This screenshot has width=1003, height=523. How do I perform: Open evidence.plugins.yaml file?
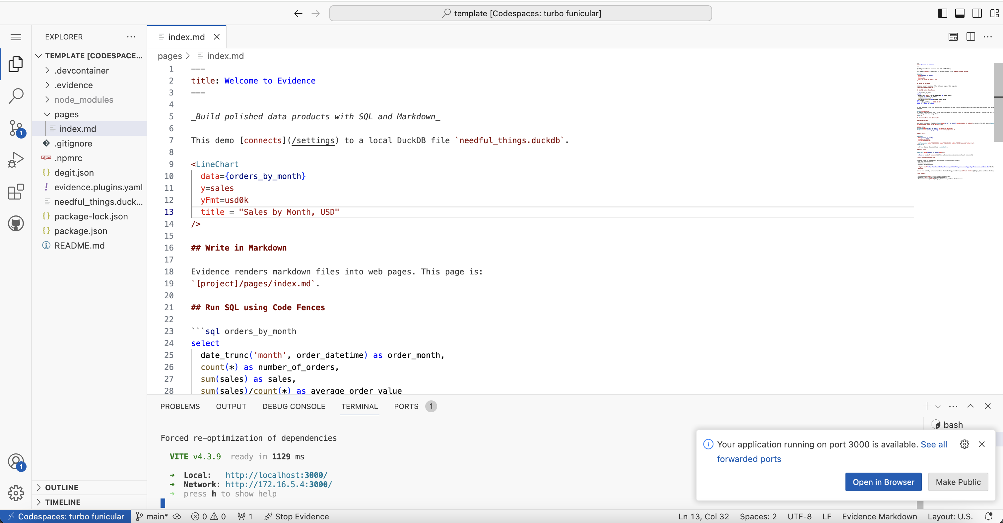89,187
